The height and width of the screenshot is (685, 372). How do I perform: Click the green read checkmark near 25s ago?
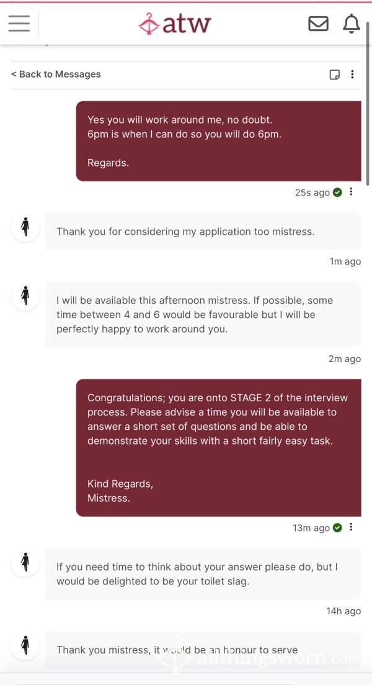[x=337, y=193]
